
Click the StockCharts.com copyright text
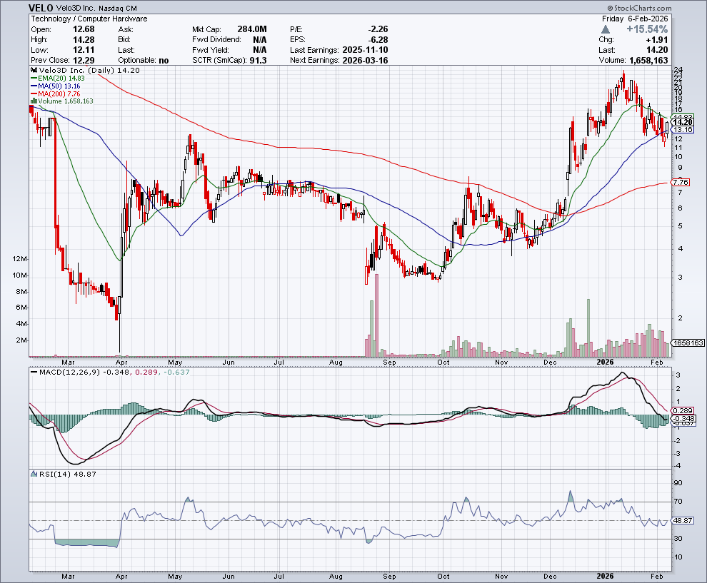pyautogui.click(x=639, y=8)
